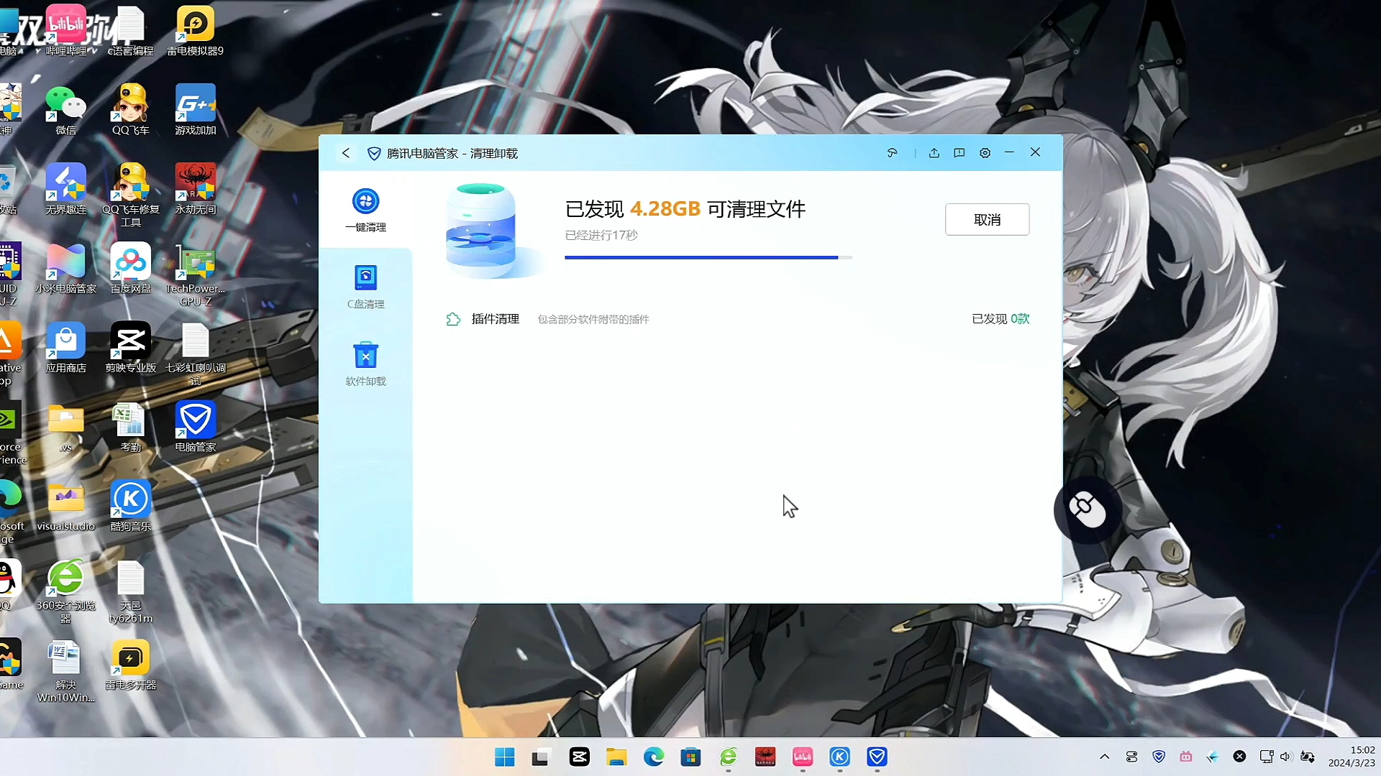Open 360安全浏览器 desktop shortcut
This screenshot has height=776, width=1381.
tap(65, 591)
